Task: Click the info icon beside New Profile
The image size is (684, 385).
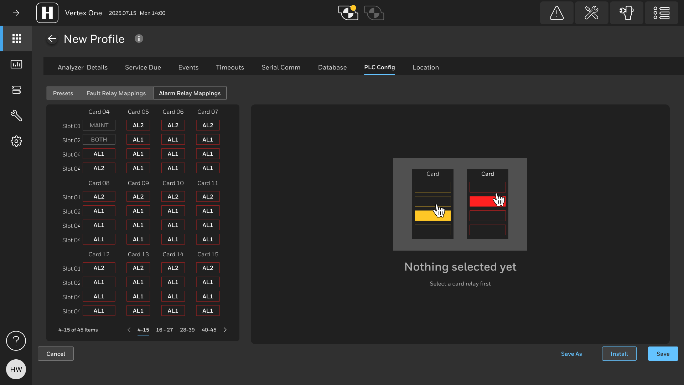Action: 139,38
